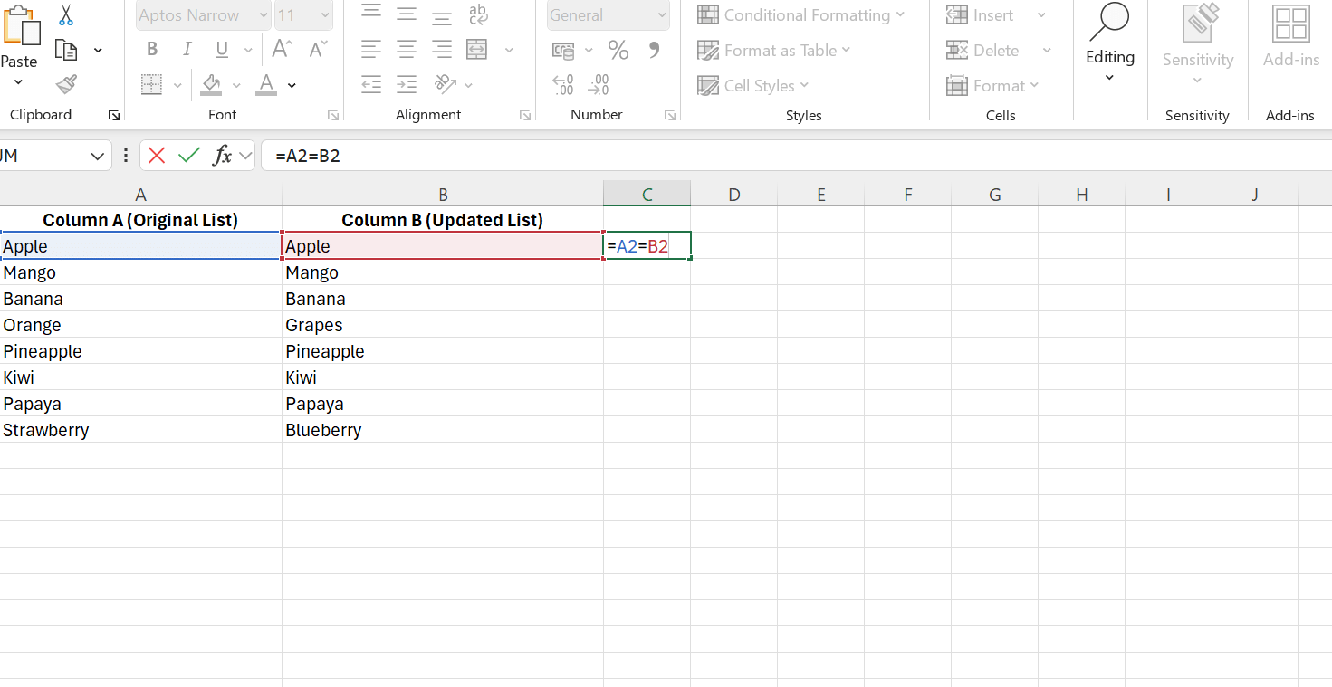Viewport: 1332px width, 687px height.
Task: Click the Fill Color paint bucket swatch
Action: click(212, 85)
